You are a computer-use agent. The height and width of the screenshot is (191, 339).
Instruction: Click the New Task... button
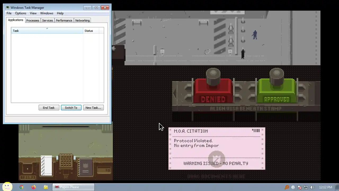93,108
